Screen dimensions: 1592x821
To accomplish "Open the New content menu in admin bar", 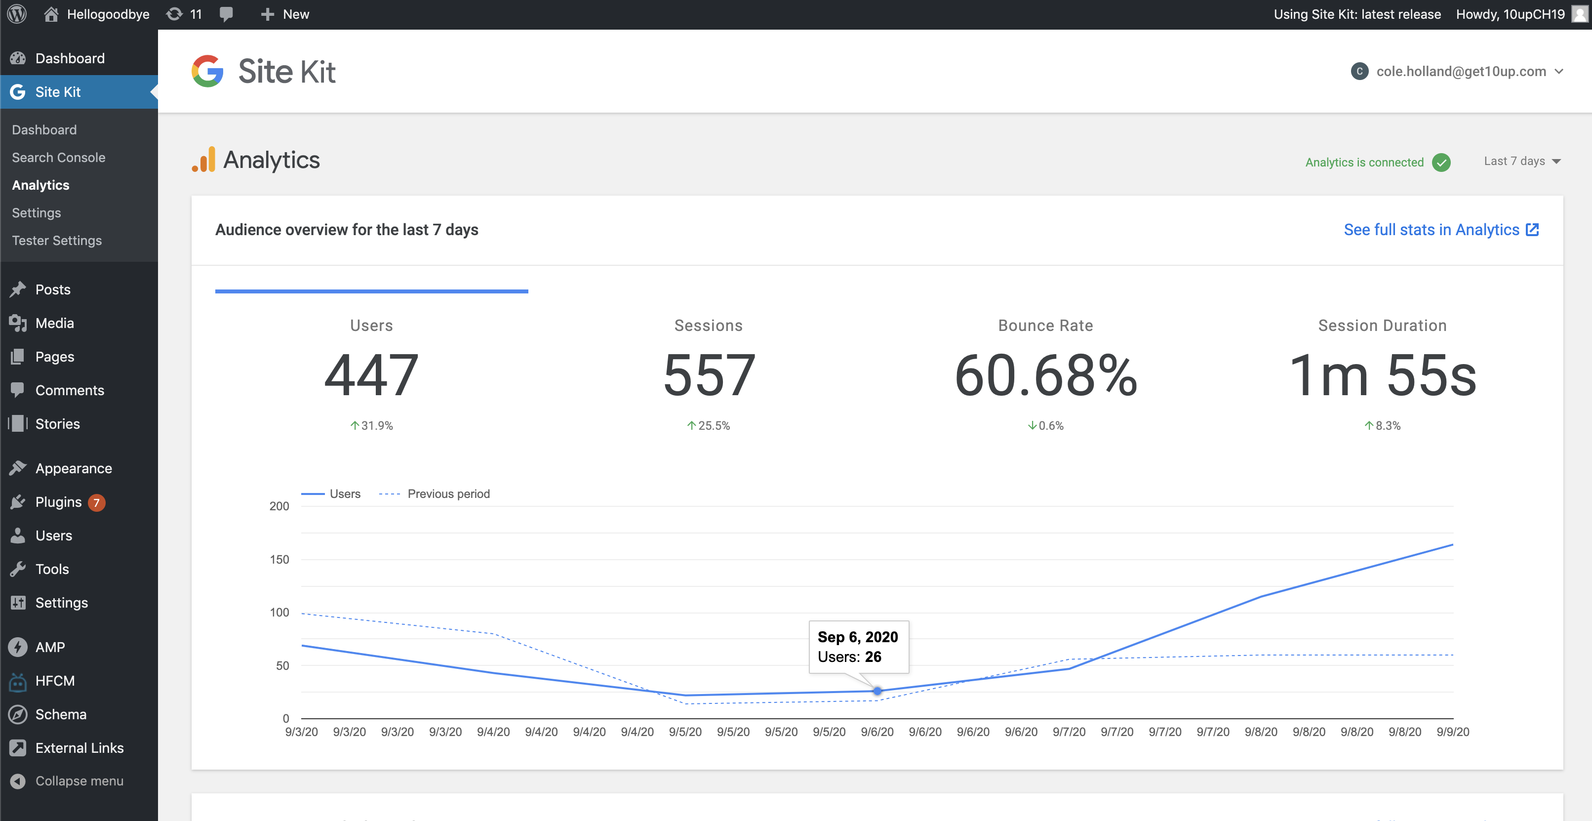I will click(x=285, y=14).
